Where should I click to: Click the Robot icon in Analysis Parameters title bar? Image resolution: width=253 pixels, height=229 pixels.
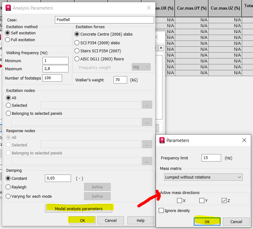pos(7,8)
